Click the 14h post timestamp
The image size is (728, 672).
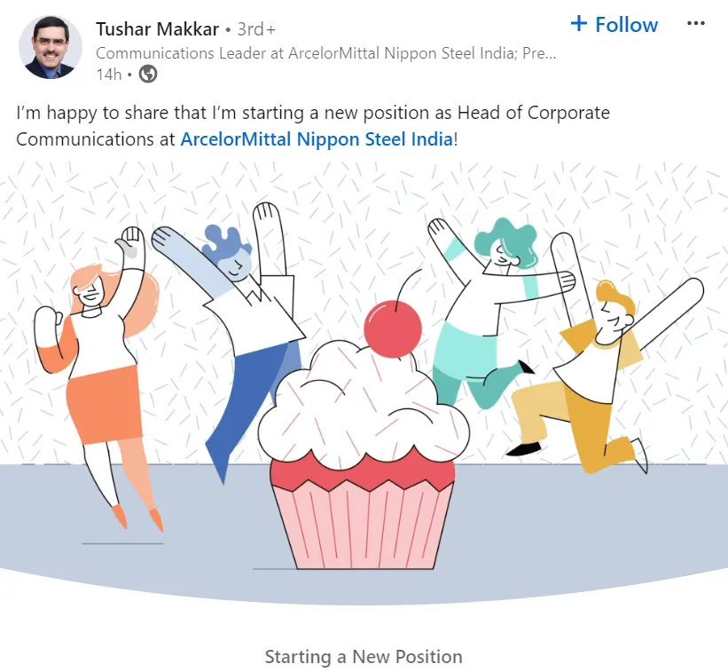[x=109, y=74]
